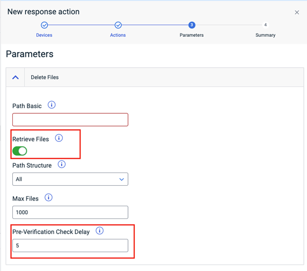Screen dimensions: 307x271
Task: Select the Parameters step label
Action: click(192, 35)
